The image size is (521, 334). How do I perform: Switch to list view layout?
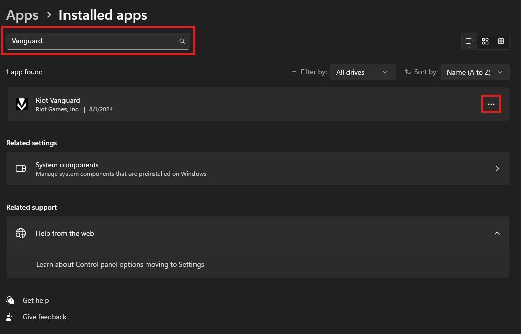coord(469,41)
